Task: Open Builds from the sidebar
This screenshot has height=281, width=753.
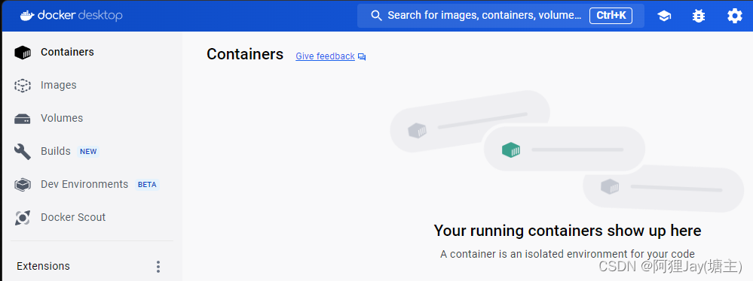Action: 56,151
